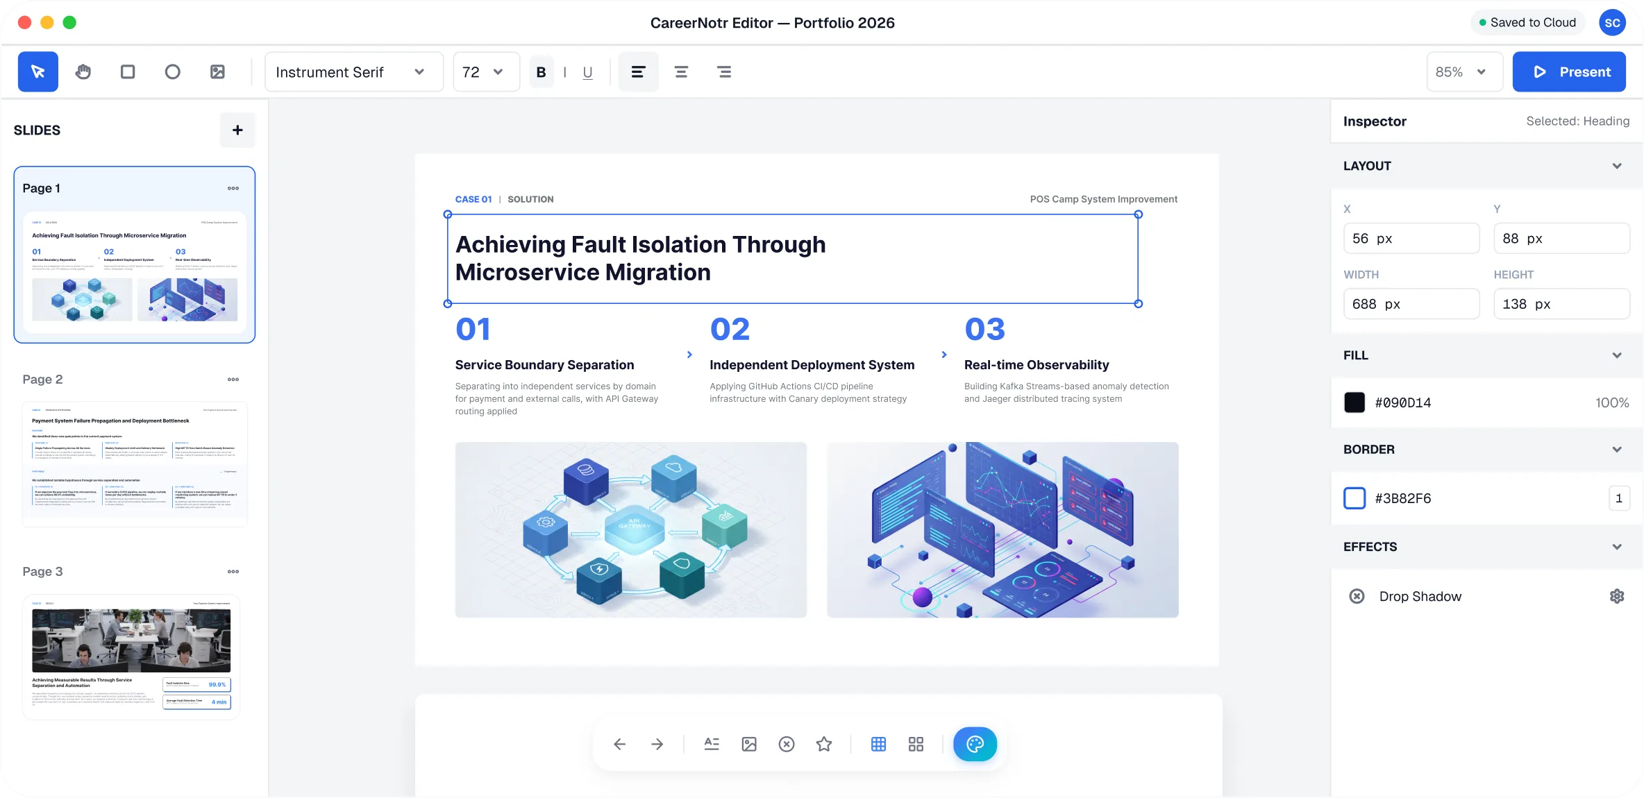Collapse the EFFECTS section

pos(1617,547)
